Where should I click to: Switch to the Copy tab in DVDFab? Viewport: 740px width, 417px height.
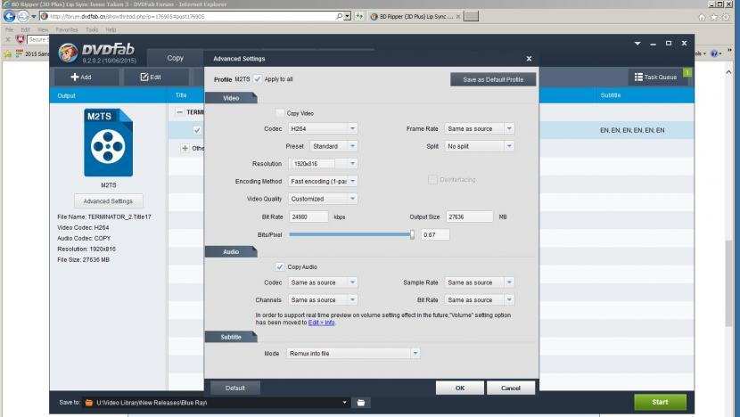[176, 59]
